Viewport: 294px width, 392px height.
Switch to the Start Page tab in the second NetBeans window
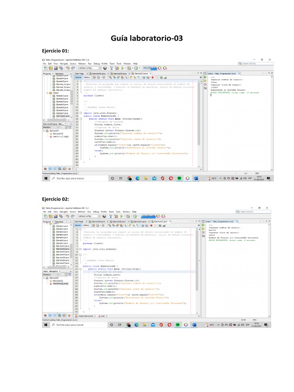point(79,222)
